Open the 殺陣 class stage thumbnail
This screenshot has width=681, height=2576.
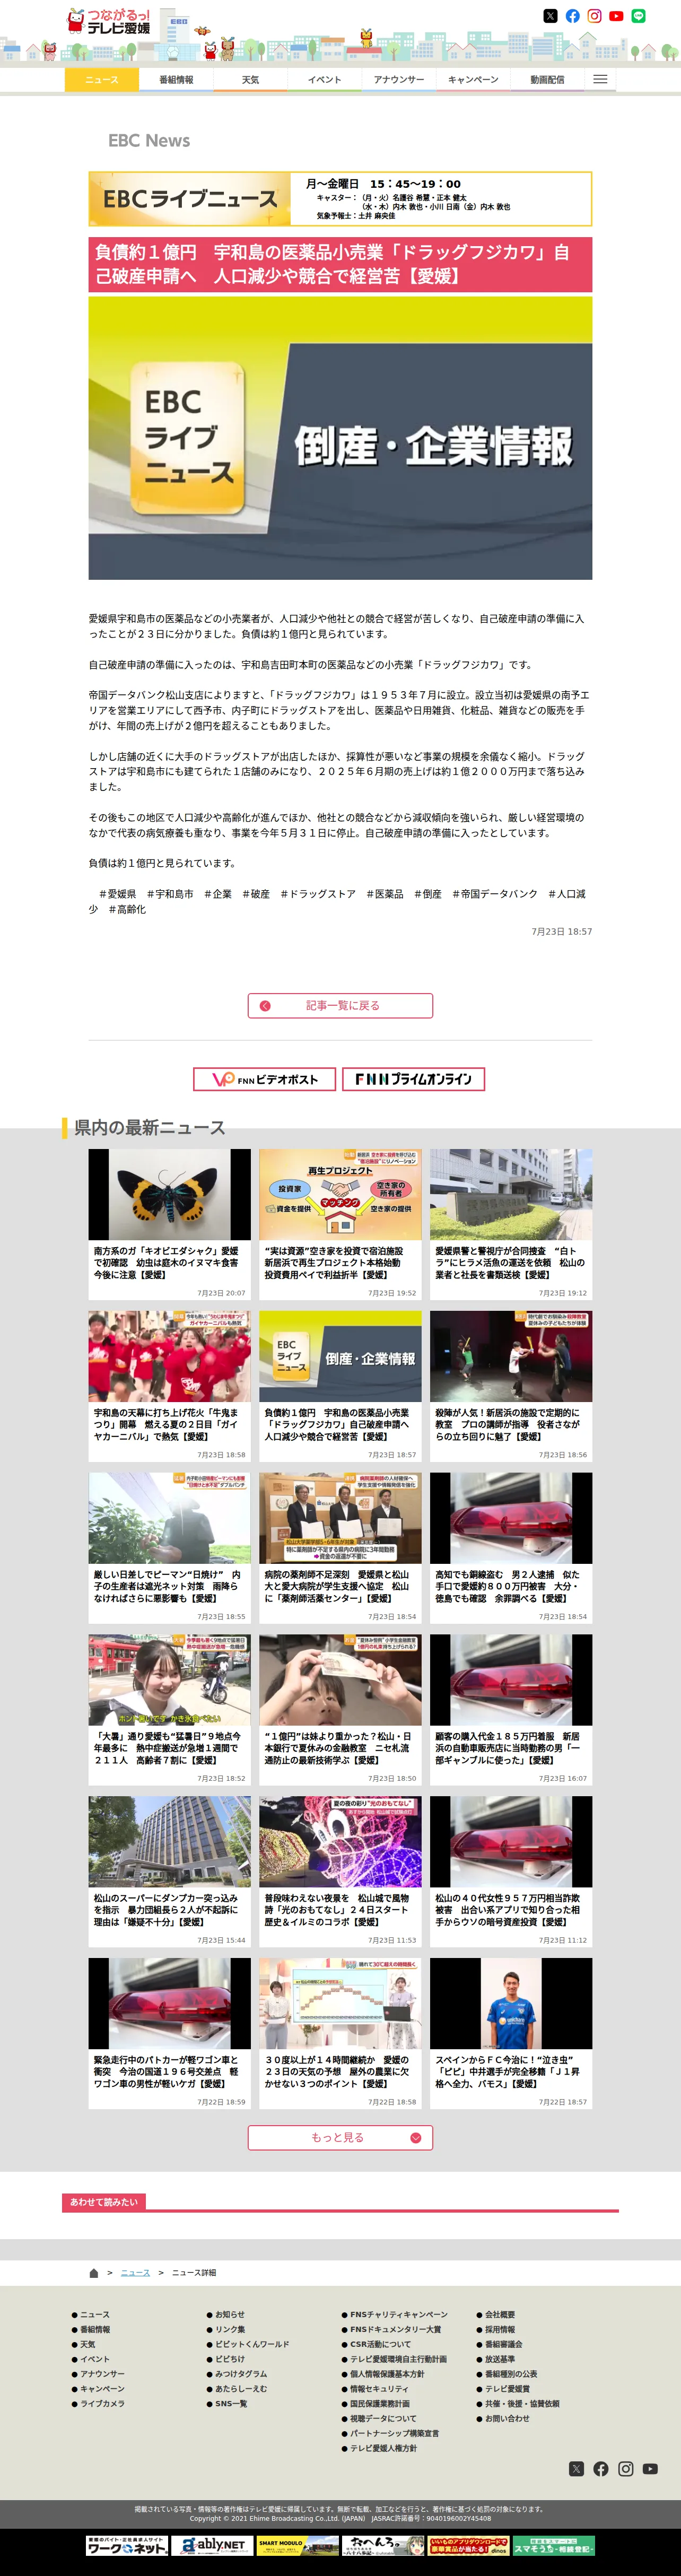pyautogui.click(x=511, y=1356)
